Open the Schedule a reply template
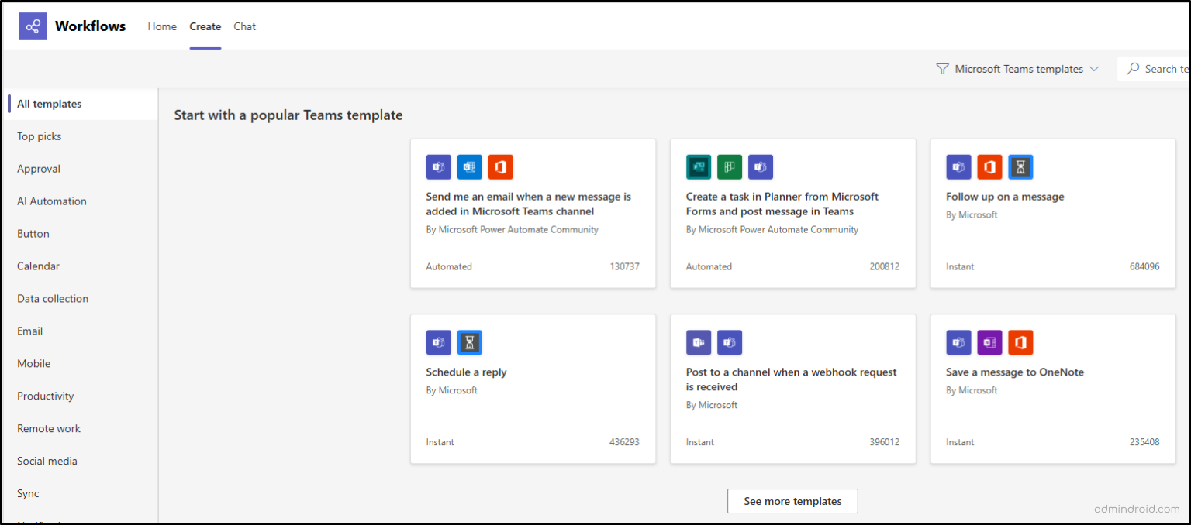 (x=466, y=372)
